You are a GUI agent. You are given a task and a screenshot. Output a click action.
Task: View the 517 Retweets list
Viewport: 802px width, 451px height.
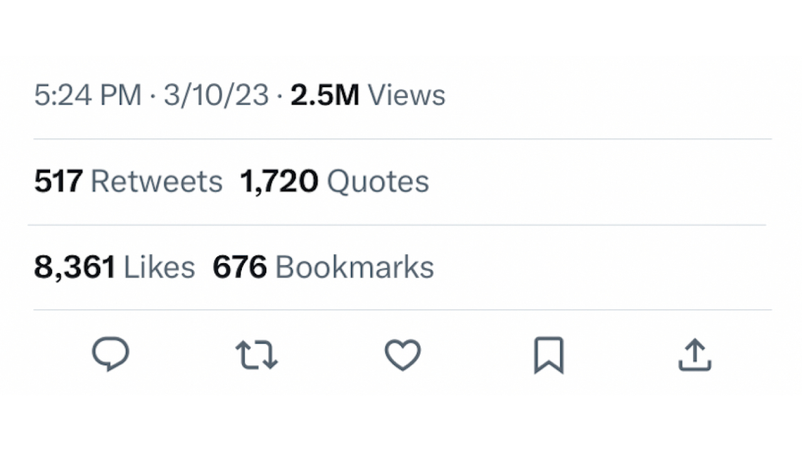point(128,181)
